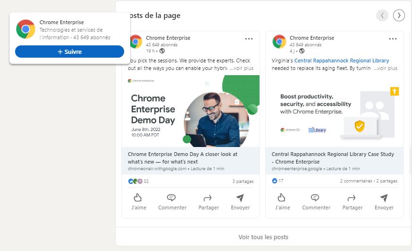412x251 pixels.
Task: Send the Demo Day post with Envoyer
Action: pyautogui.click(x=240, y=202)
